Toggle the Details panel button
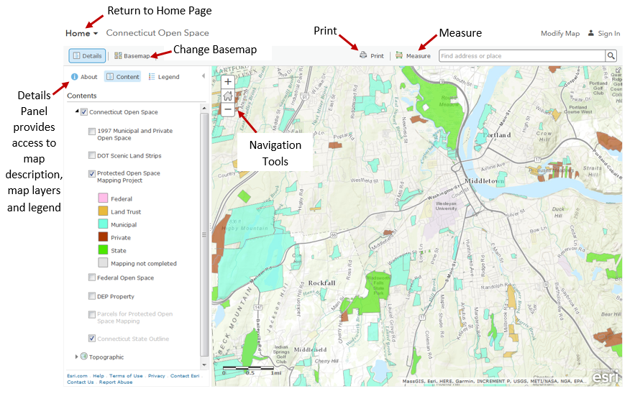635x399 pixels. 87,56
